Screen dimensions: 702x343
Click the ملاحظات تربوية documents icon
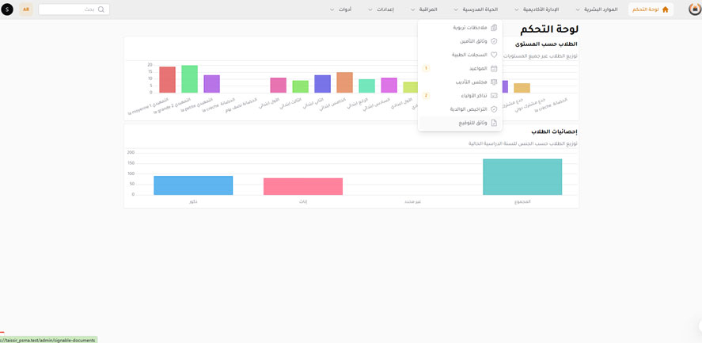[x=494, y=28]
